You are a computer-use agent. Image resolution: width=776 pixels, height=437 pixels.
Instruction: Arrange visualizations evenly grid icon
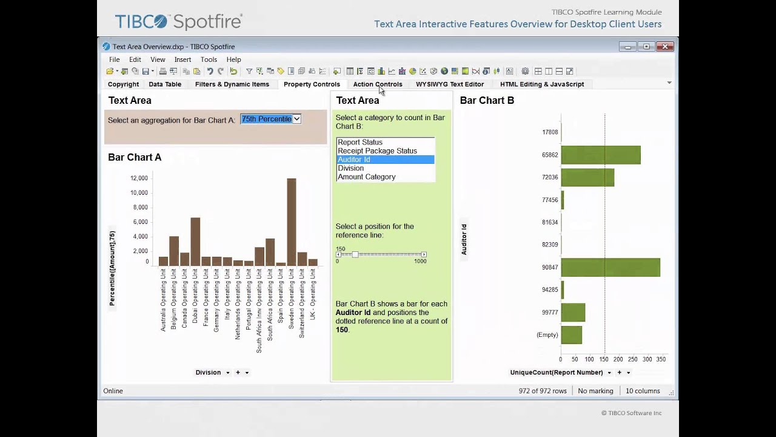pyautogui.click(x=538, y=71)
